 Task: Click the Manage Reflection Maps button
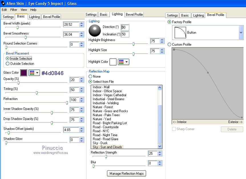127,173
